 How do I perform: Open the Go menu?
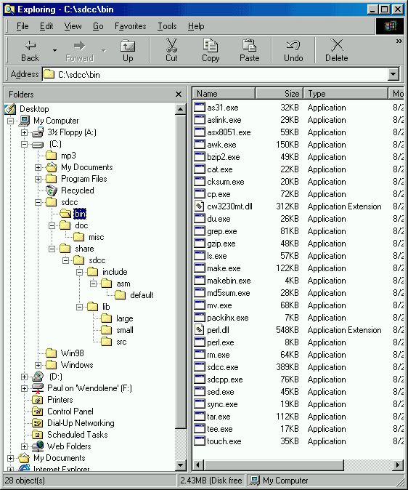[x=98, y=26]
